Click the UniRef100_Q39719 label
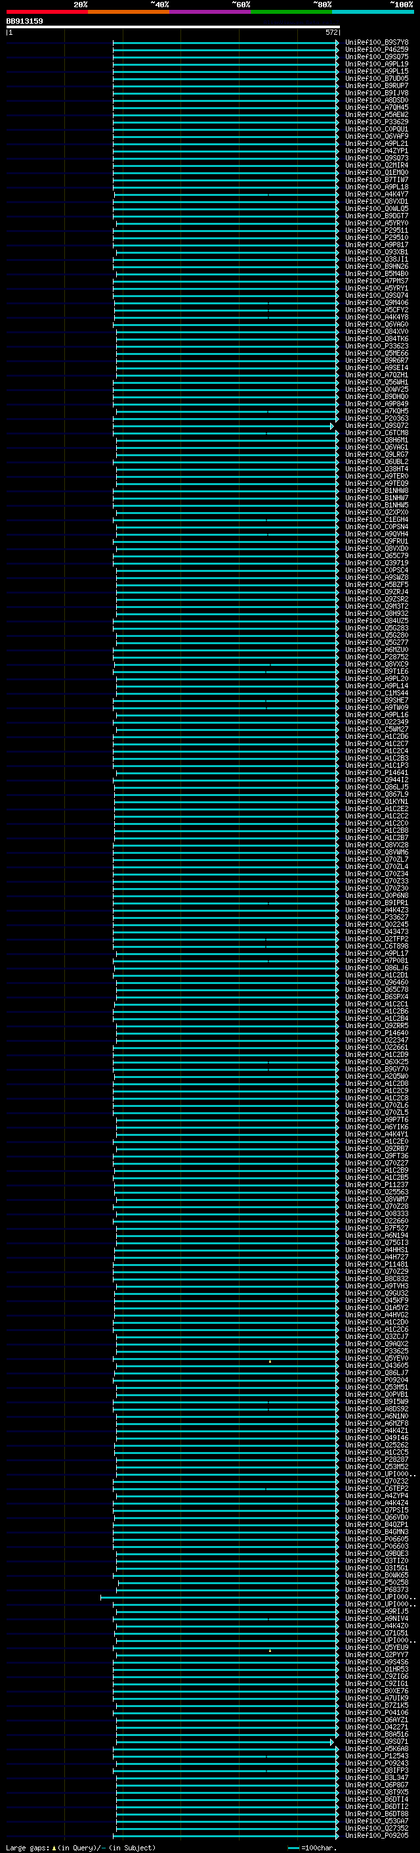The width and height of the screenshot is (420, 1853). pos(377,563)
